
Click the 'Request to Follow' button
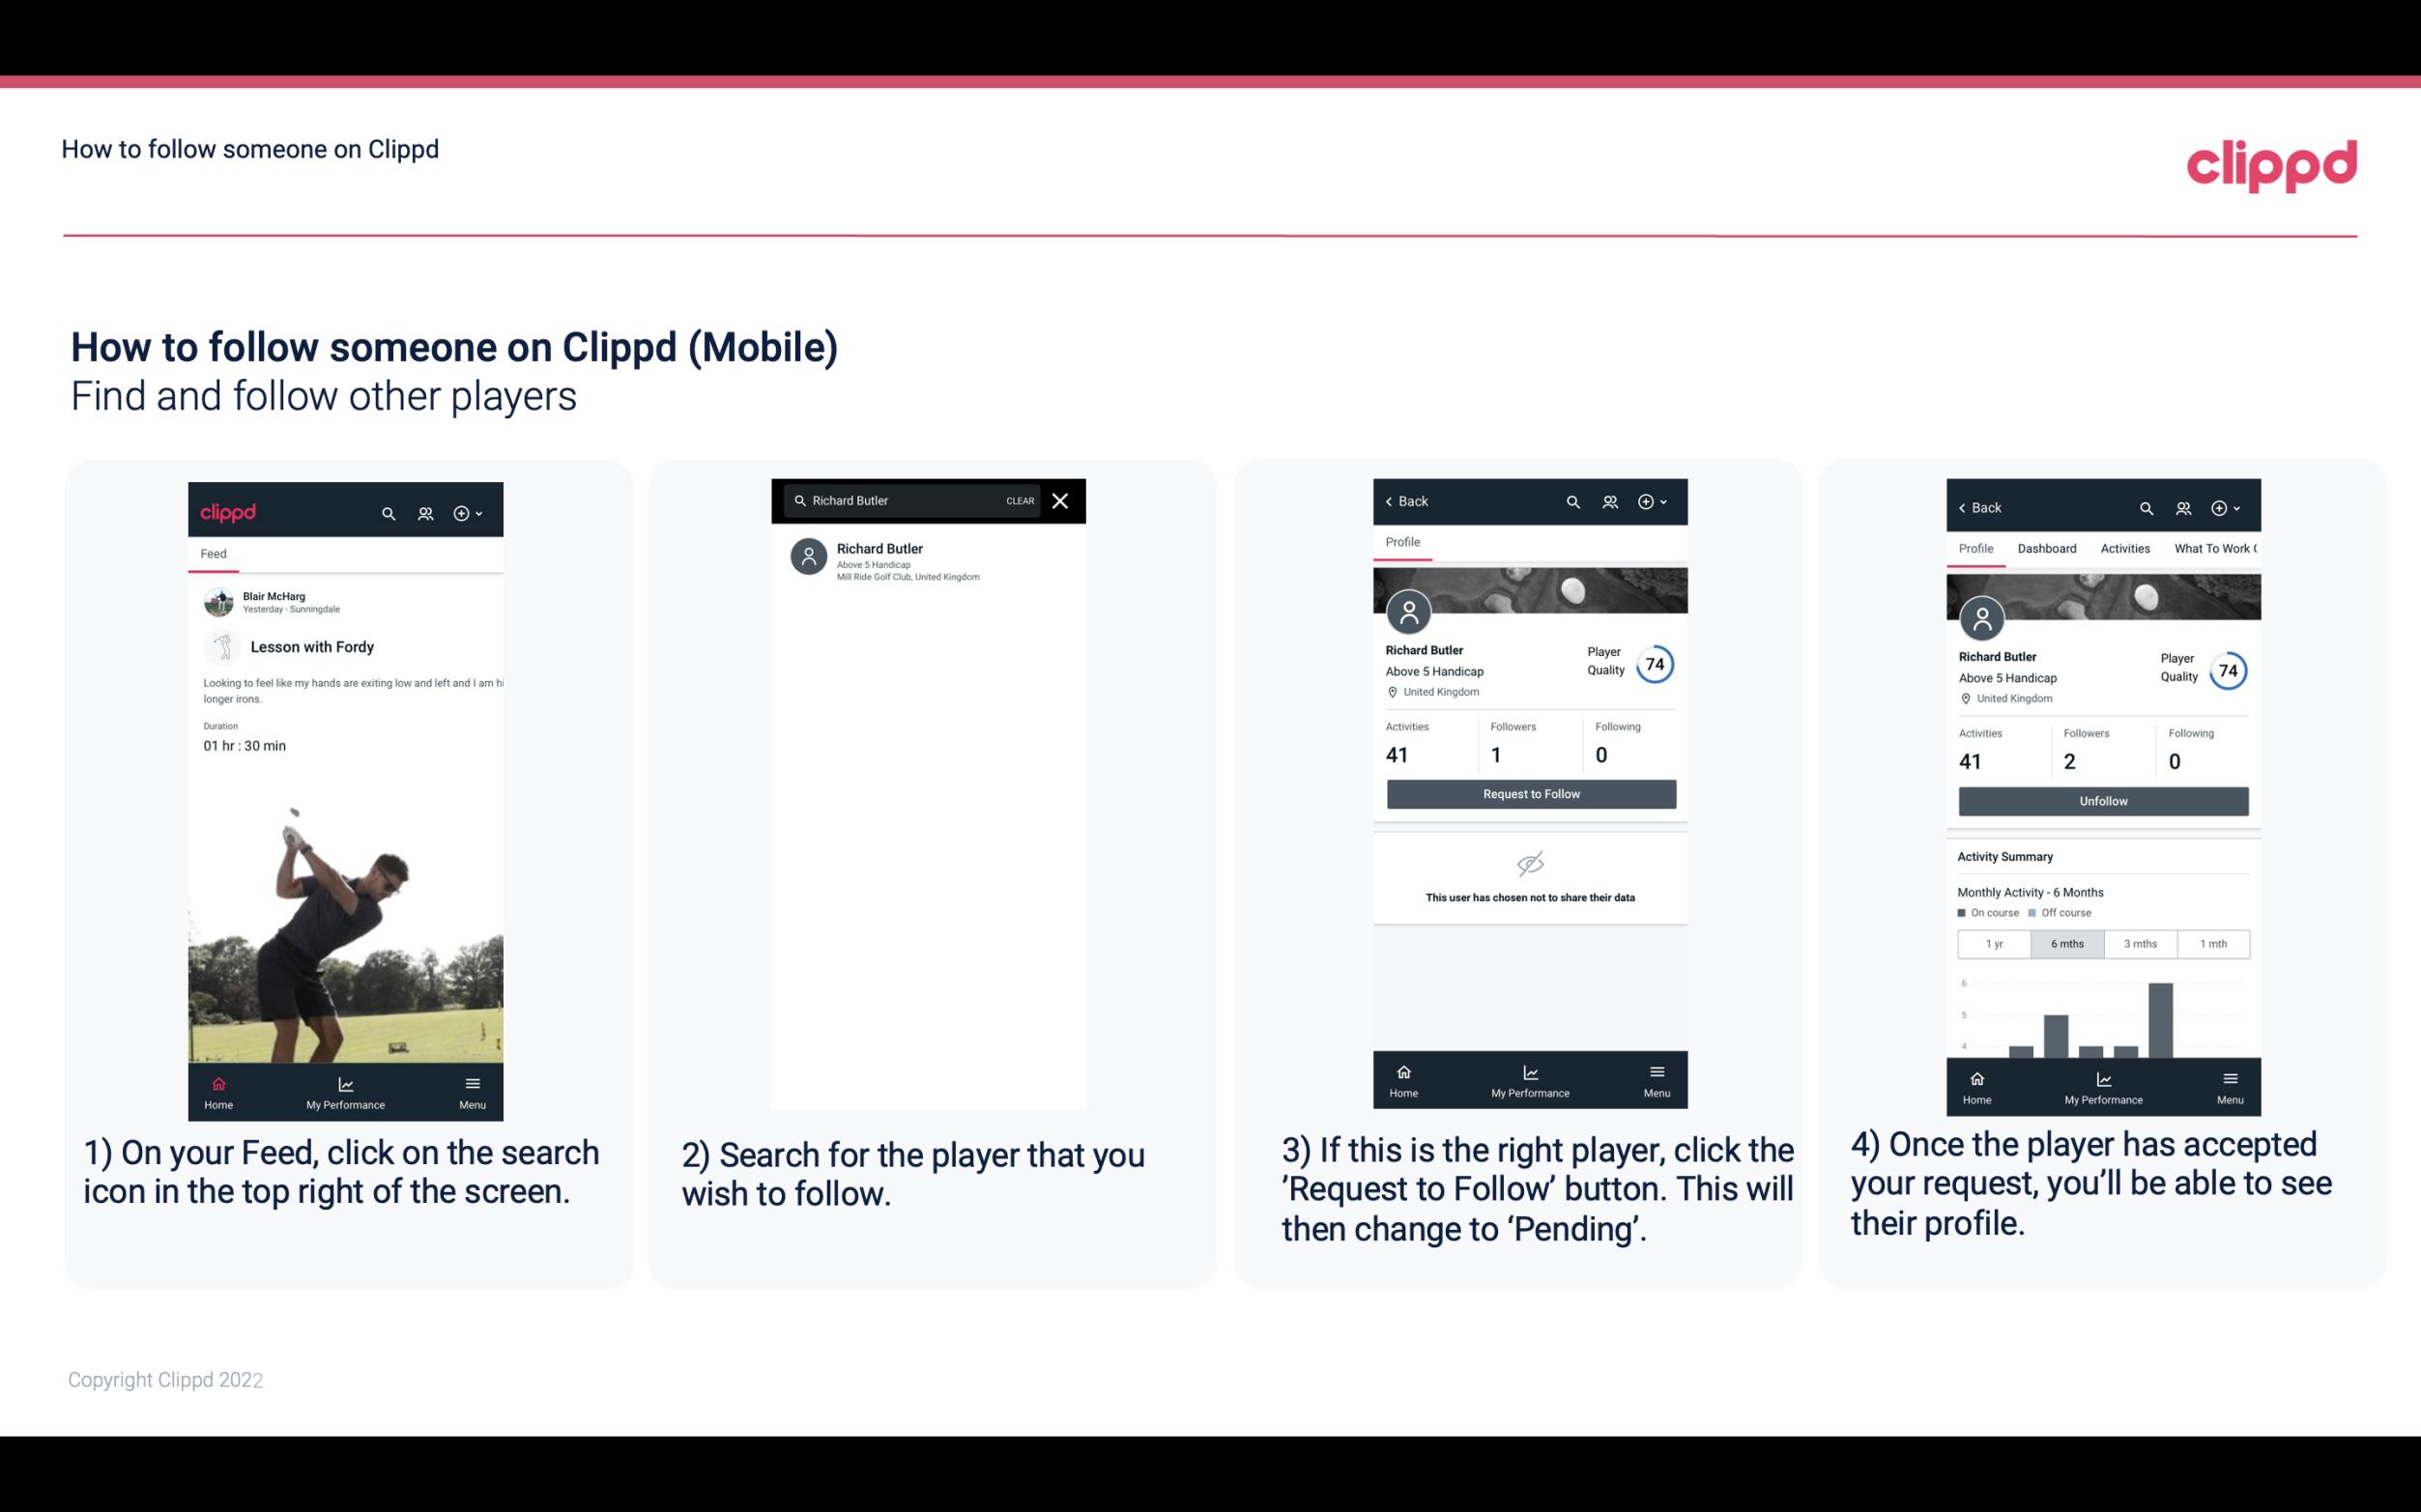pos(1529,794)
